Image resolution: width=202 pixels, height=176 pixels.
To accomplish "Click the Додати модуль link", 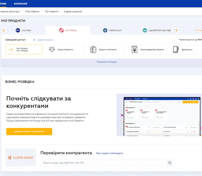I will pos(45,40).
